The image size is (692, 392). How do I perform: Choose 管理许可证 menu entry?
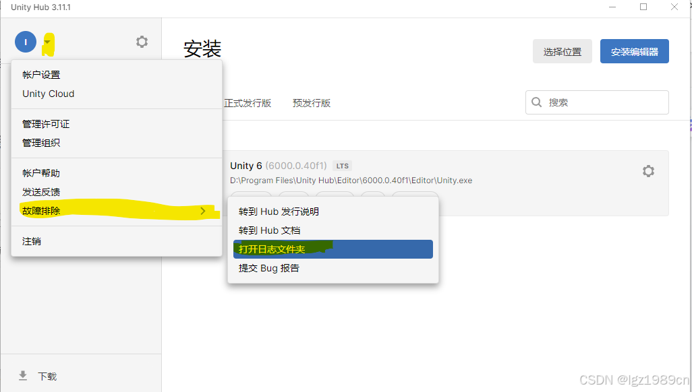coord(117,125)
